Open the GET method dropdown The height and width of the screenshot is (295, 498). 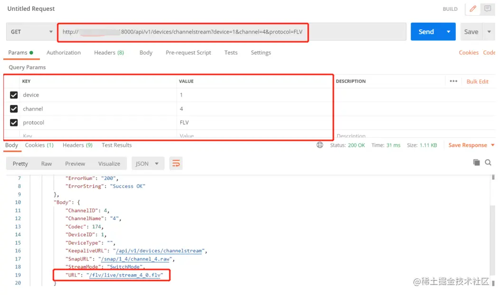[31, 32]
